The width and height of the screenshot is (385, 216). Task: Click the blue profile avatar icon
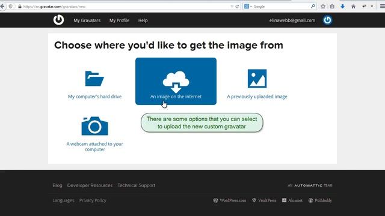[x=327, y=20]
